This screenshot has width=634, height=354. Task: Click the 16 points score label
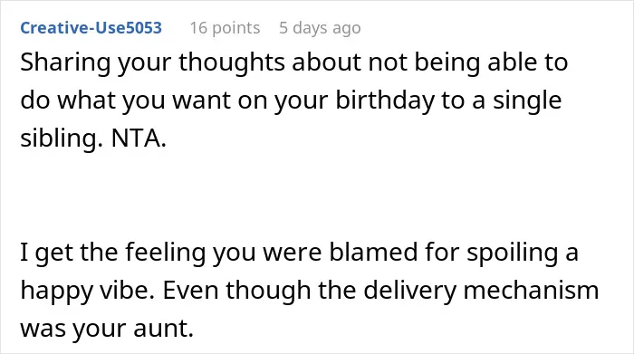pyautogui.click(x=225, y=28)
